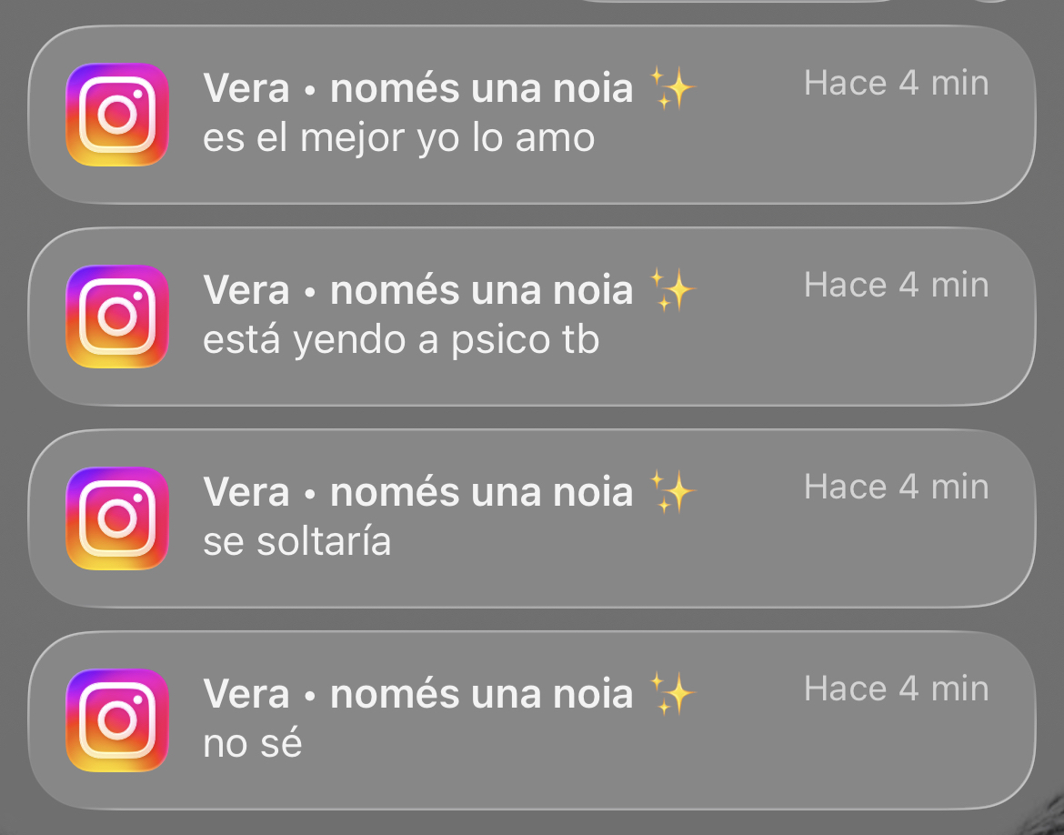1064x835 pixels.
Task: Open the 'es el mejor yo lo amo' message
Action: coord(399,138)
